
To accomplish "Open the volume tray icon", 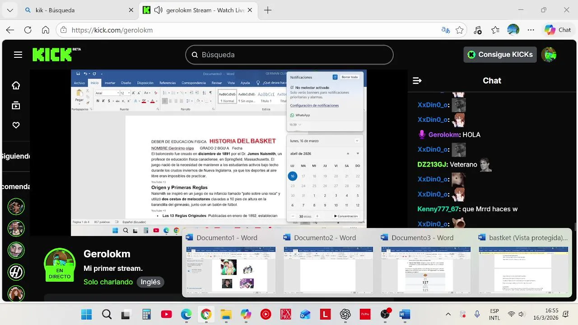I will pyautogui.click(x=522, y=314).
